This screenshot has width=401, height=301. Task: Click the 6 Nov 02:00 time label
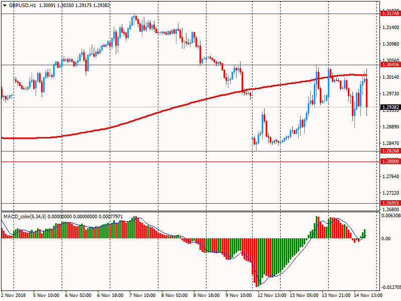pos(78,295)
